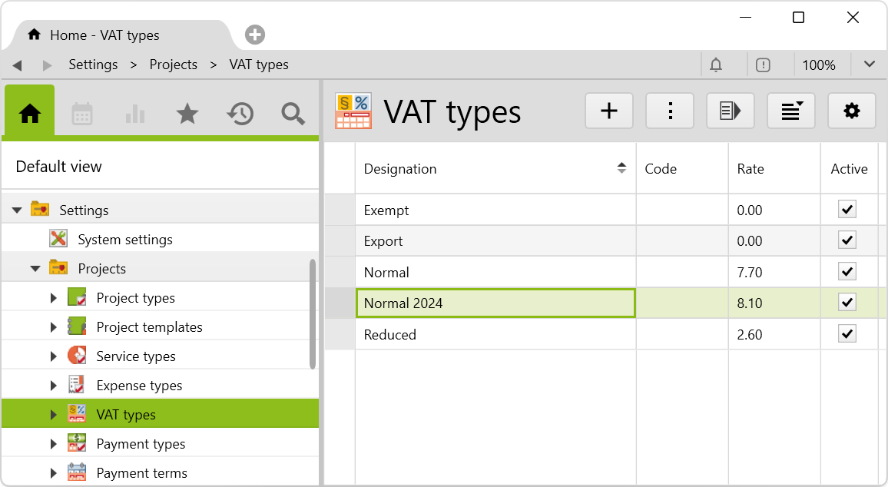Navigate back with the left arrow
The width and height of the screenshot is (888, 487).
(17, 65)
